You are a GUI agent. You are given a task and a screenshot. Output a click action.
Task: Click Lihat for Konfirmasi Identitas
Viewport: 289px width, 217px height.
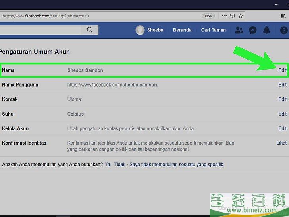coord(281,143)
